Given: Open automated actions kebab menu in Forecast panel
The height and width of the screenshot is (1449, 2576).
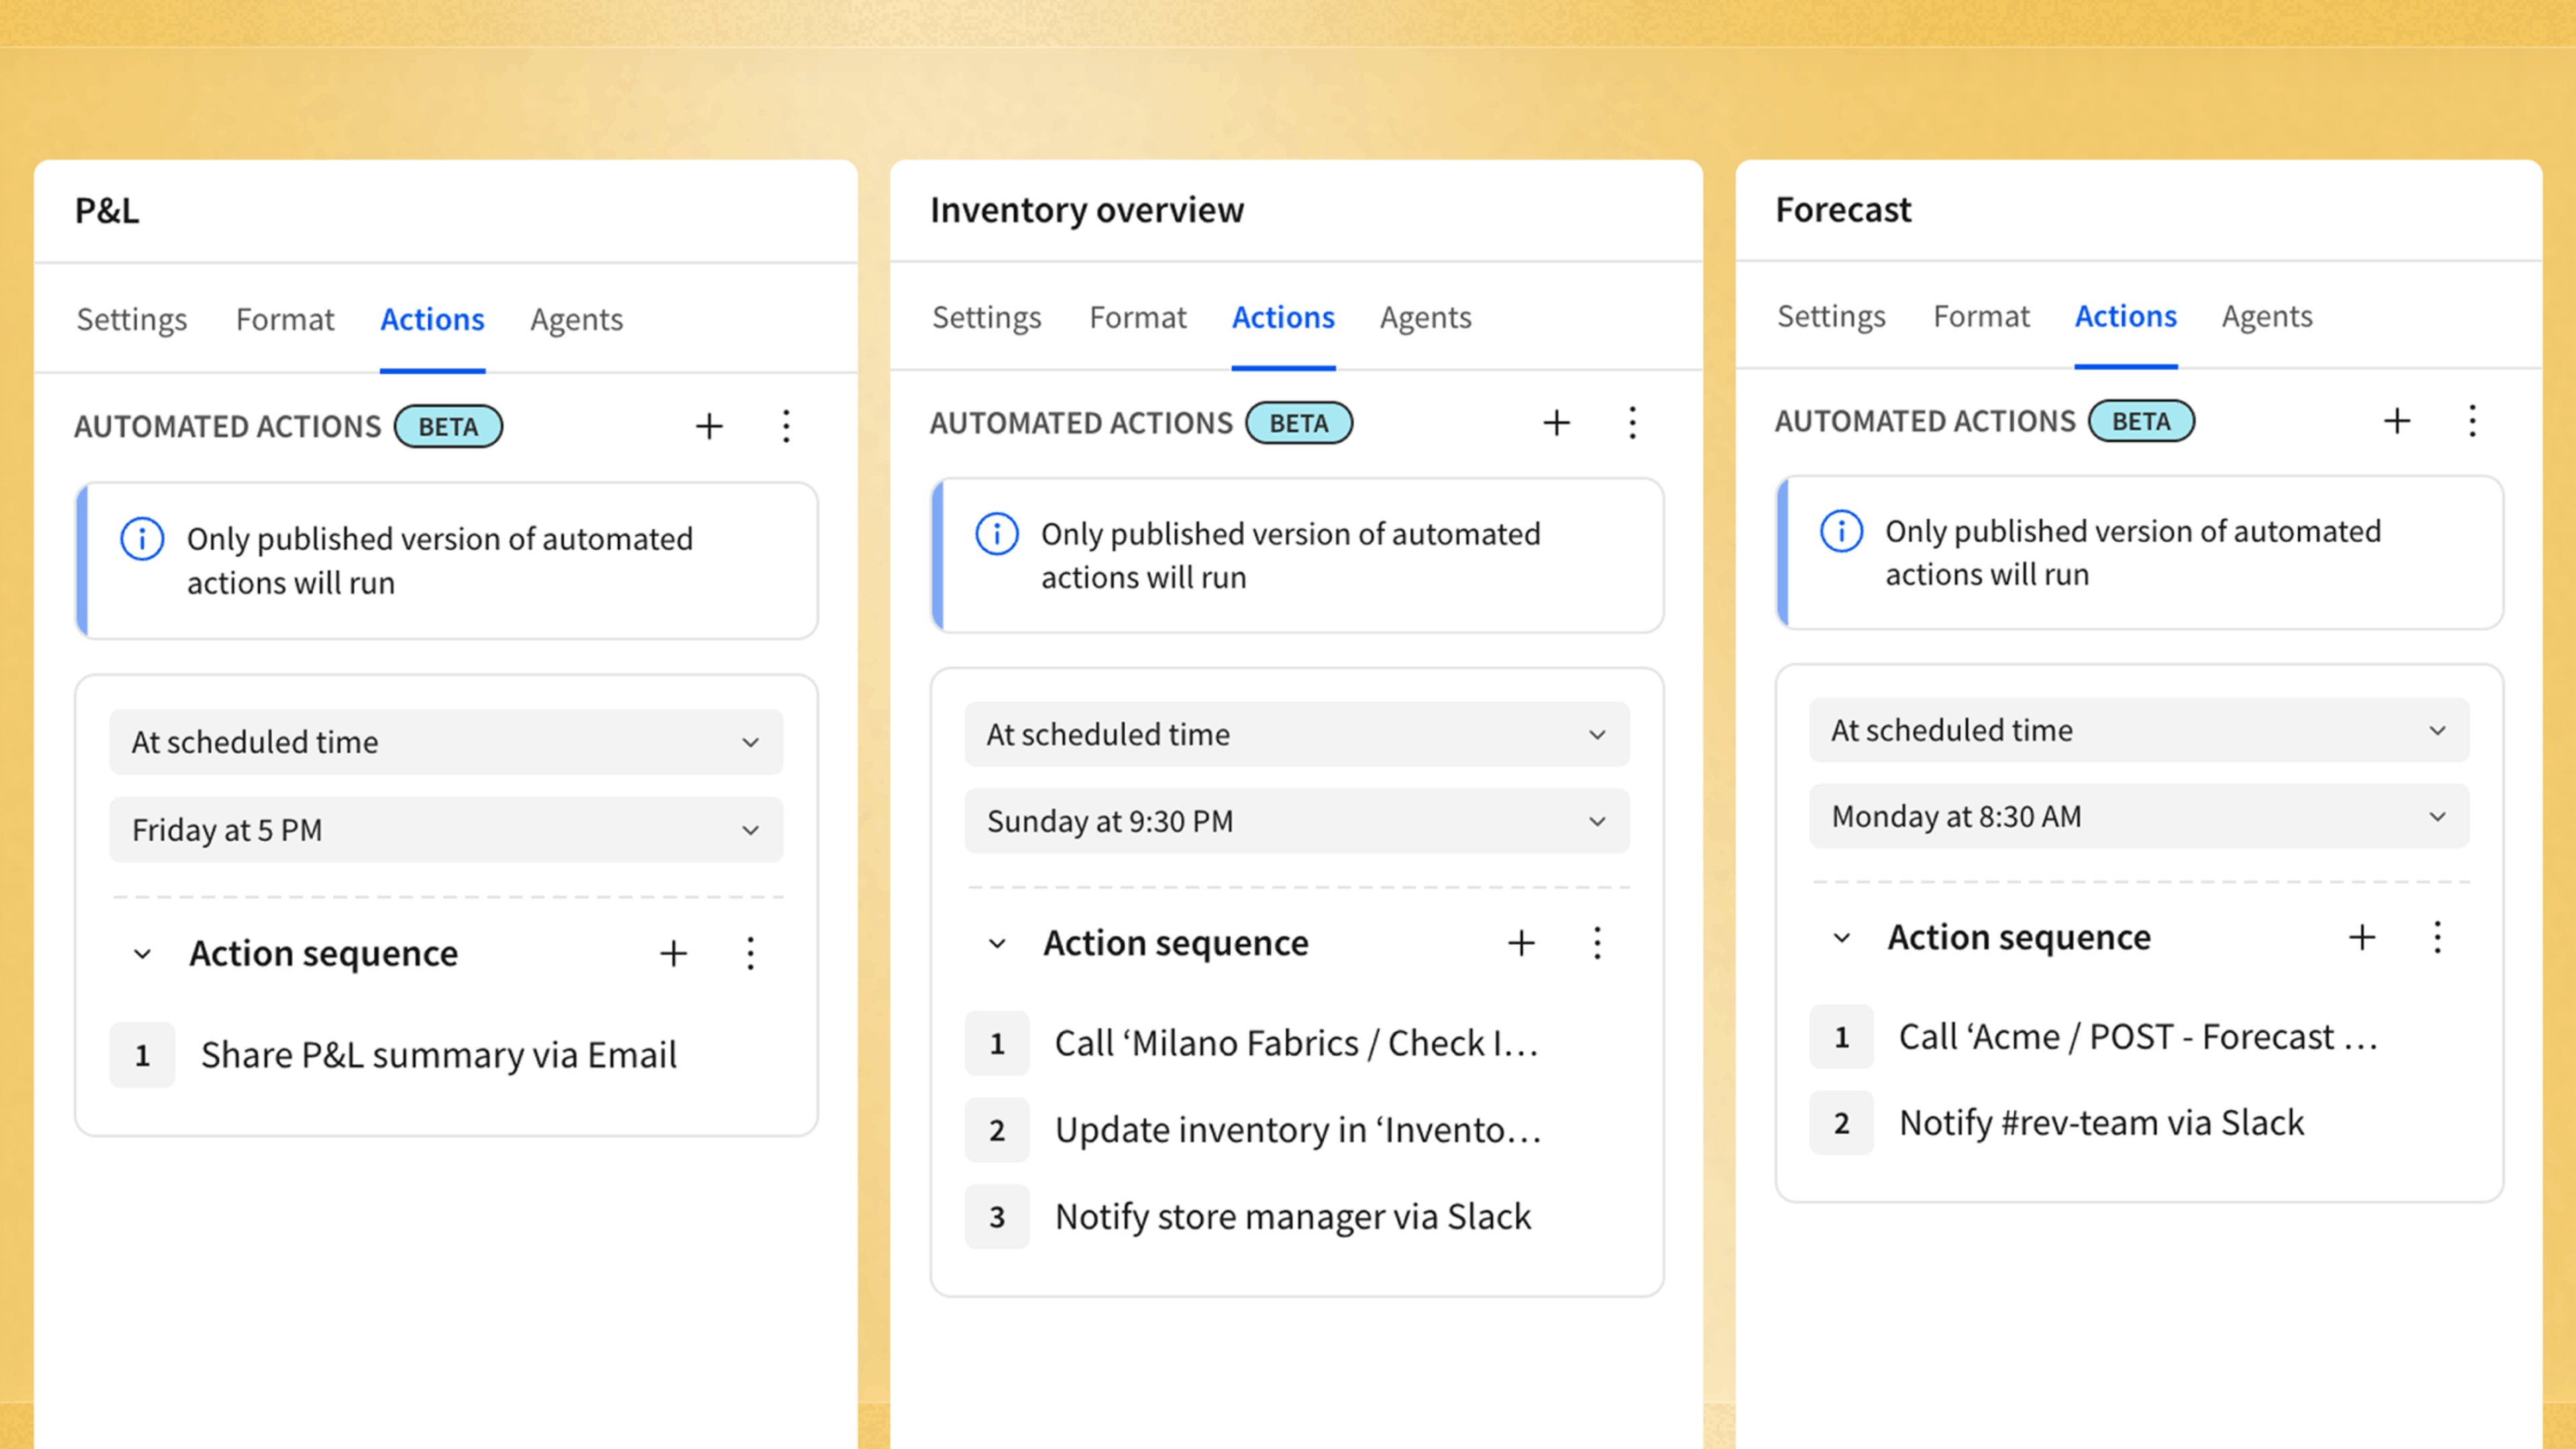Looking at the screenshot, I should tap(2472, 421).
